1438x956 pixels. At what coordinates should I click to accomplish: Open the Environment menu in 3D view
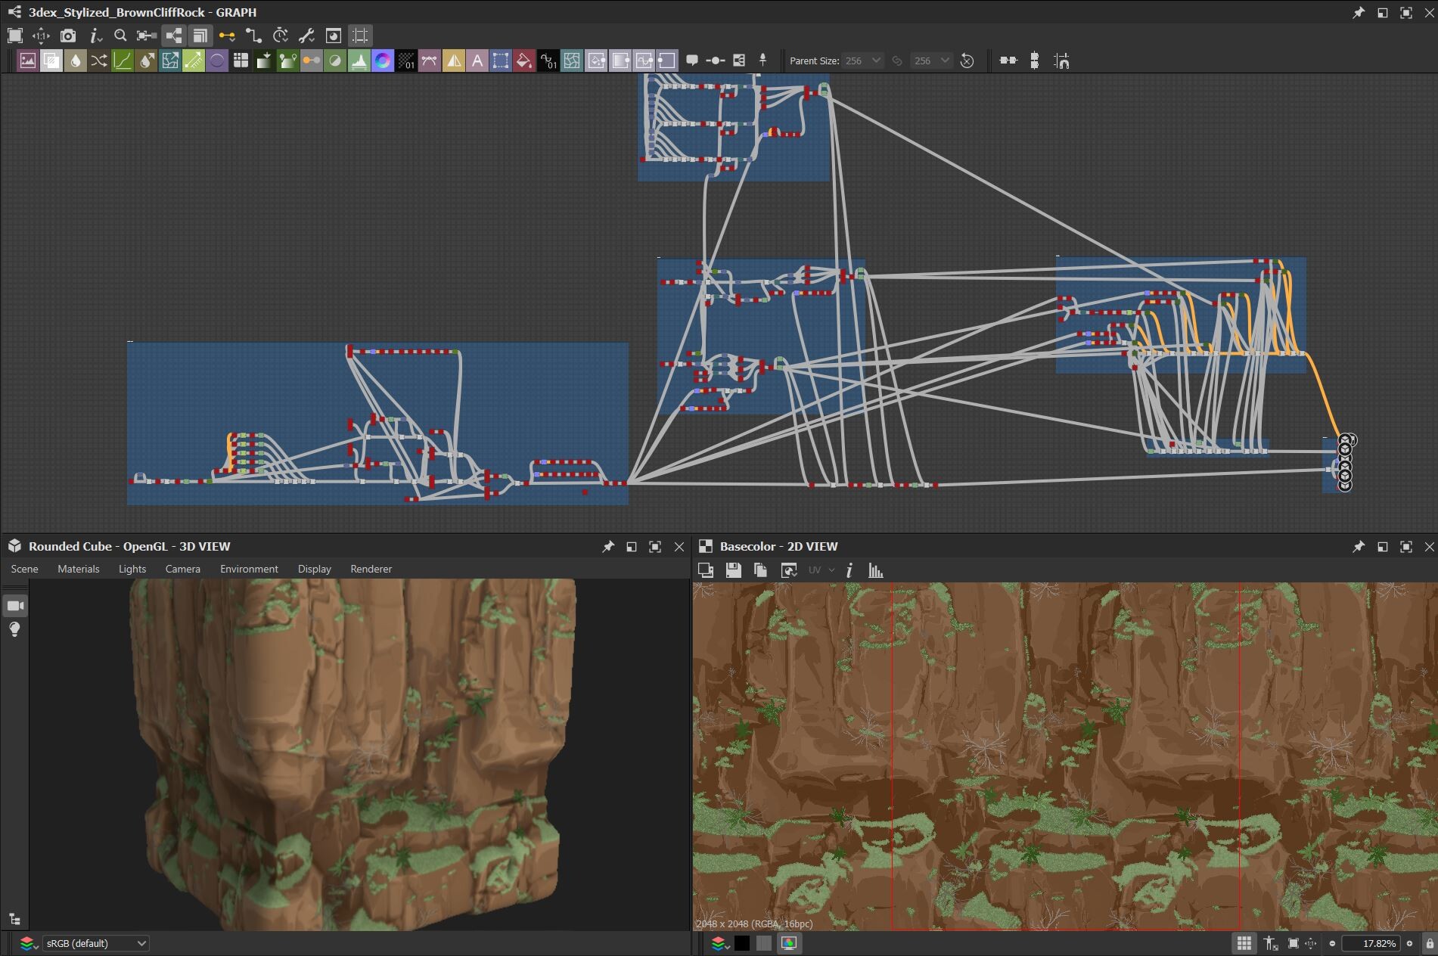click(249, 569)
